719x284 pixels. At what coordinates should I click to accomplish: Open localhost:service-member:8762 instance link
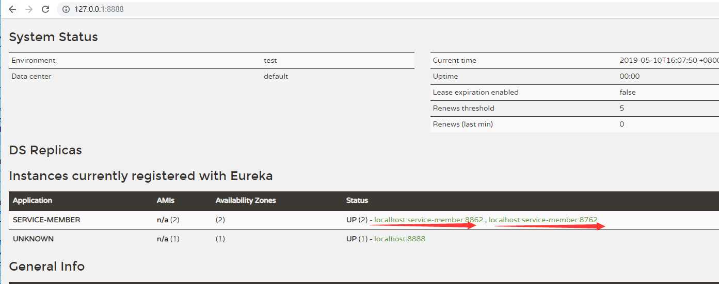point(543,220)
